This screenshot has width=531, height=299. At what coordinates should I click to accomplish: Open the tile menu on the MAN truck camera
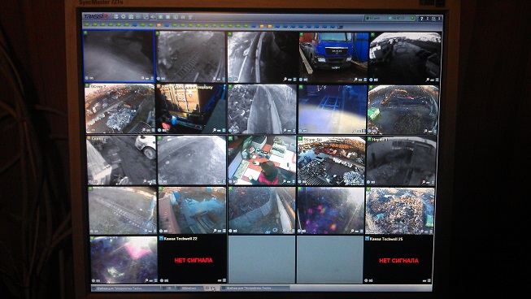pos(365,80)
